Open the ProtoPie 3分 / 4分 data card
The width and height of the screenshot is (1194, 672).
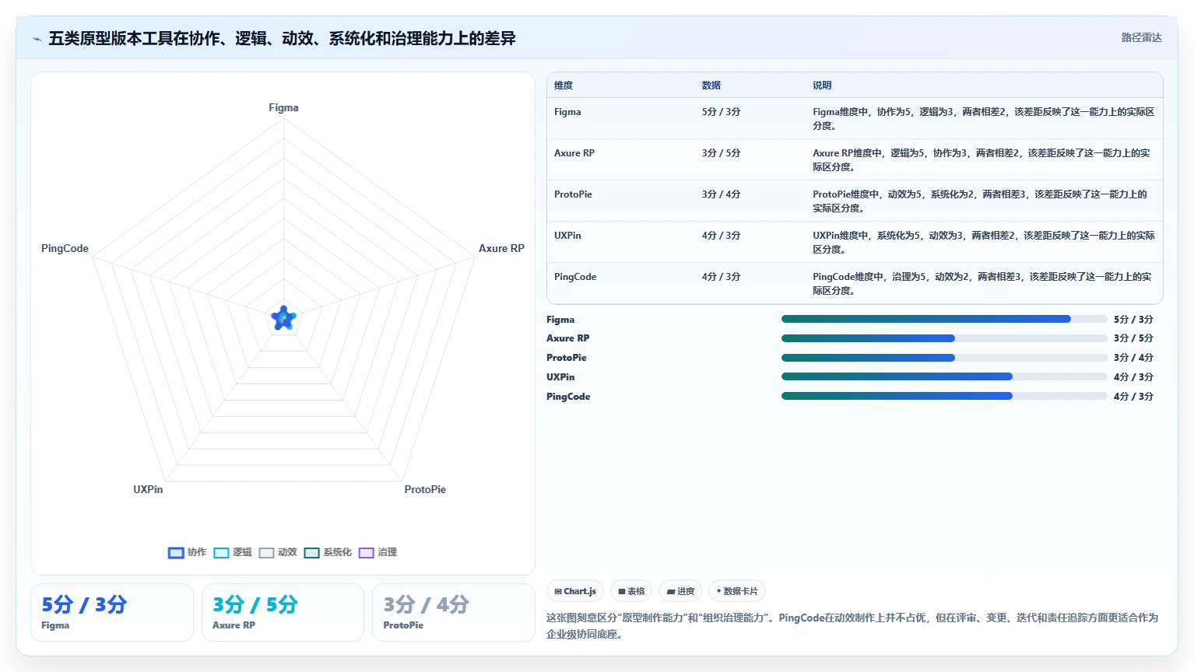pos(454,613)
